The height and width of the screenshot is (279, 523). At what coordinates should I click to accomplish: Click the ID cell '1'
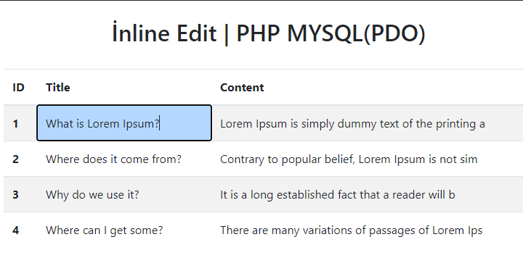(15, 124)
